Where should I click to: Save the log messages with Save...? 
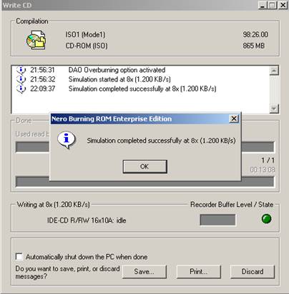[x=144, y=272]
